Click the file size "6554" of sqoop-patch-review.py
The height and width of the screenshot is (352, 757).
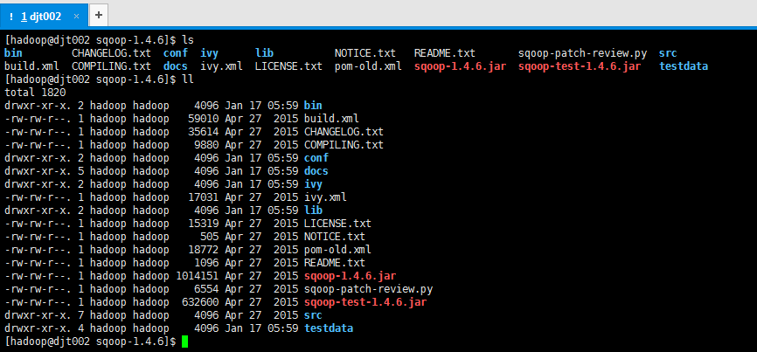point(206,289)
